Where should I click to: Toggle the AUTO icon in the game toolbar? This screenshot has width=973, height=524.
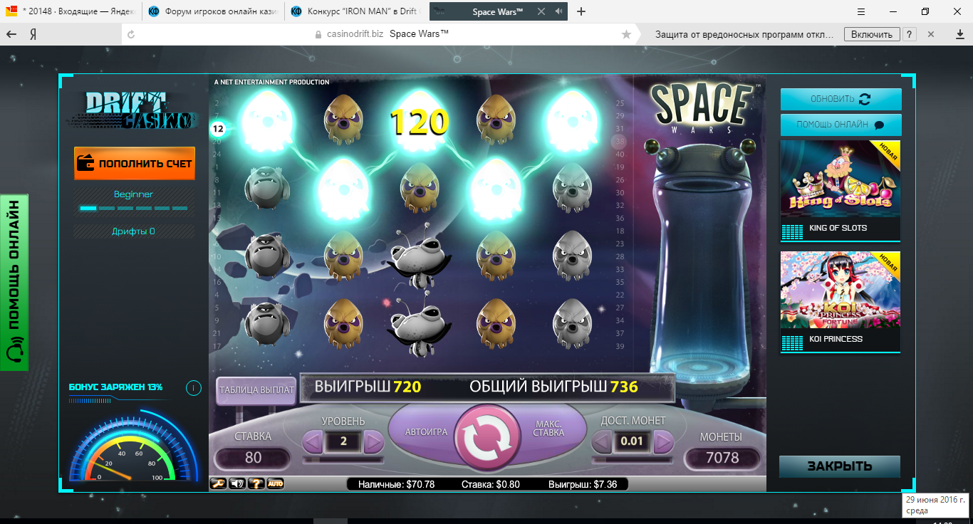pyautogui.click(x=276, y=483)
